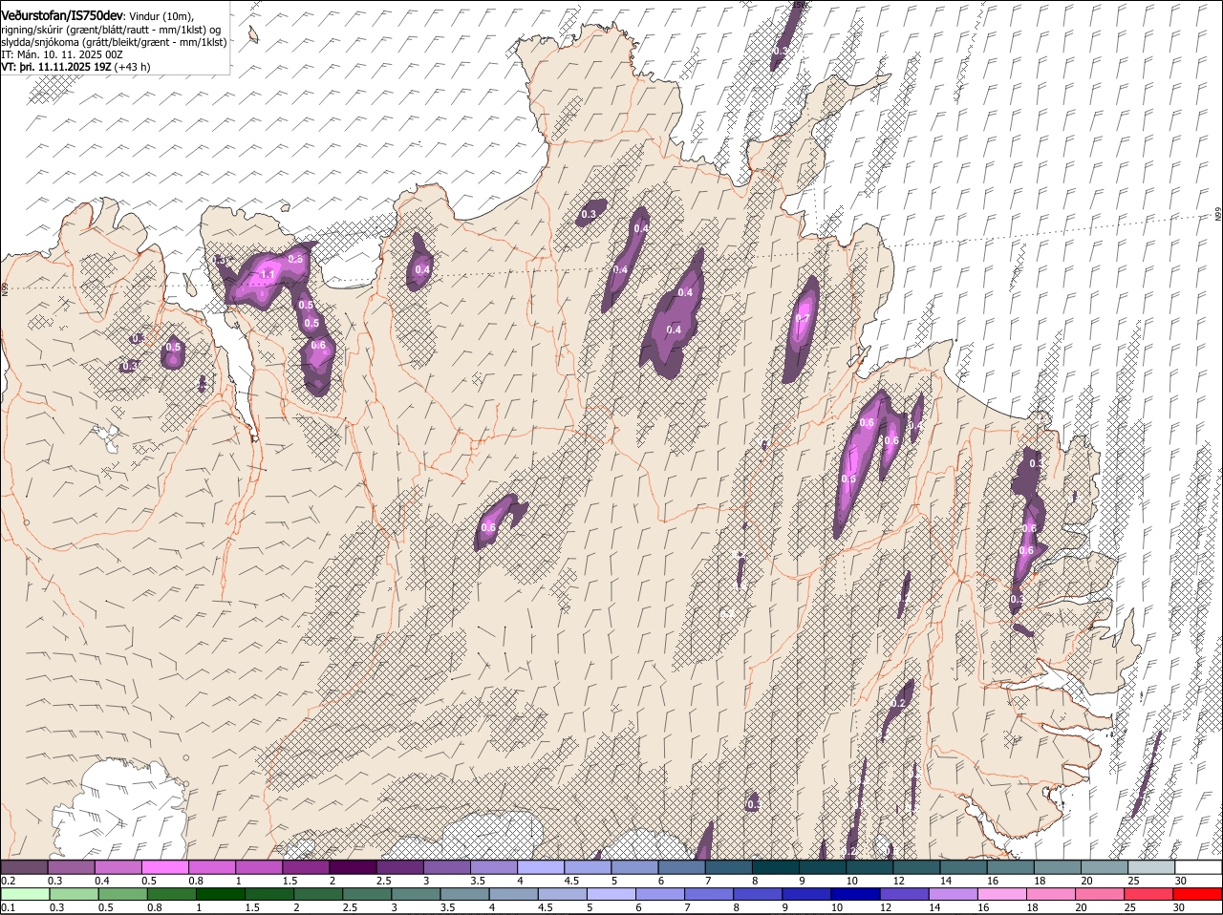Click the IT: Mán. 10. 11. 2025 00Z line
The height and width of the screenshot is (915, 1223).
pos(62,54)
